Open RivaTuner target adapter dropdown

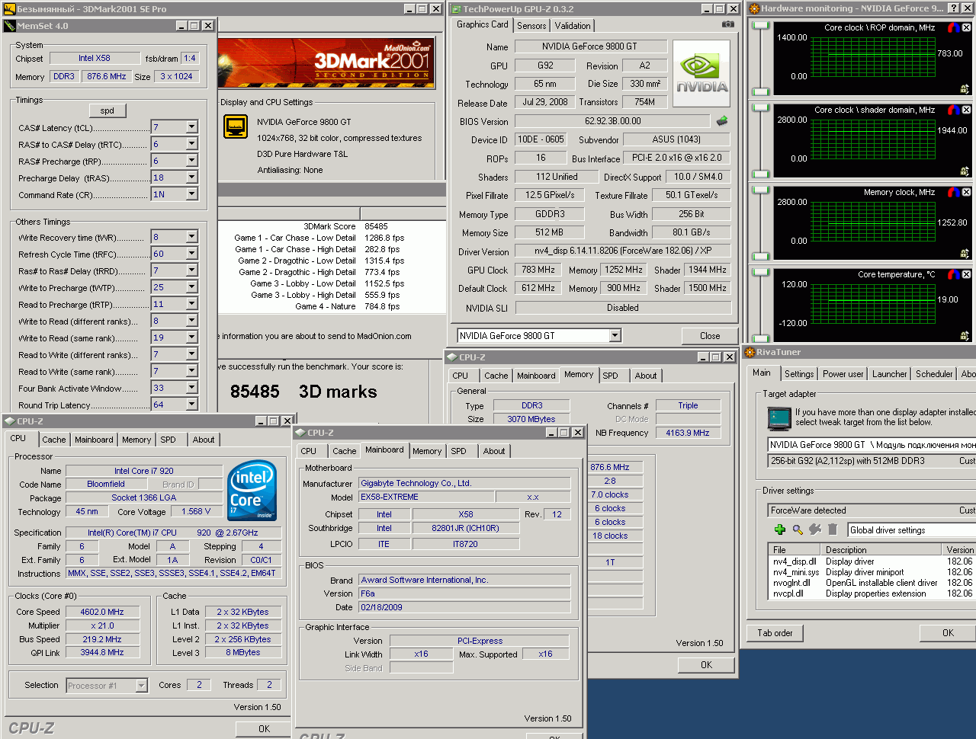[x=872, y=444]
